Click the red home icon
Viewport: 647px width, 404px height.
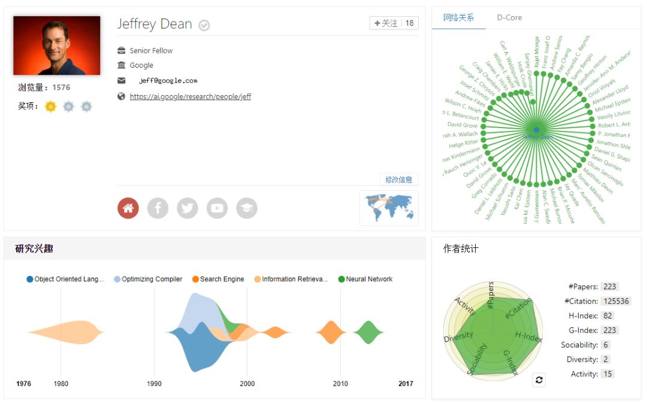click(x=128, y=208)
